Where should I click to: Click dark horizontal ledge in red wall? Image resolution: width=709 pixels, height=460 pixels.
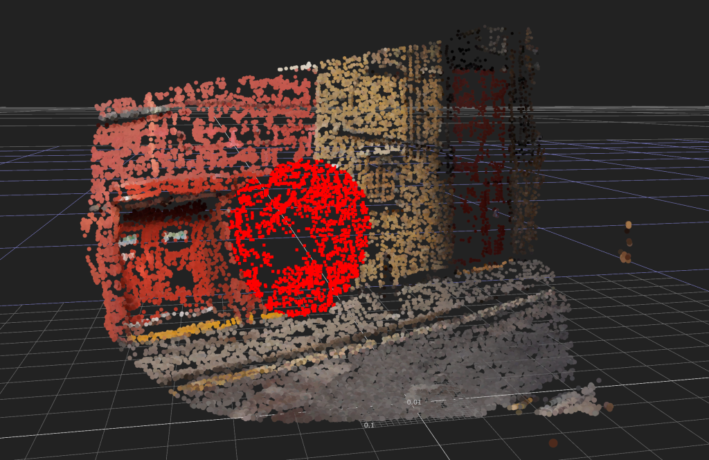166,201
